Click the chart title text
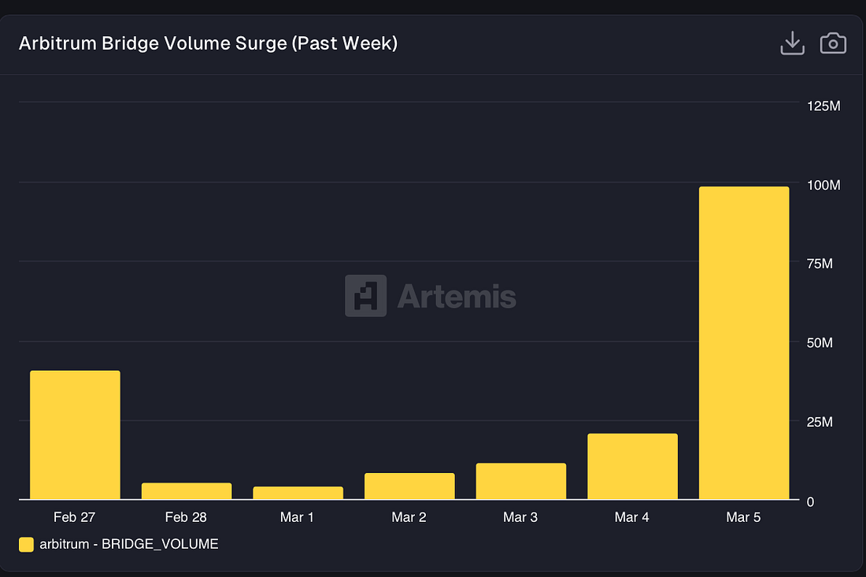This screenshot has width=866, height=577. [208, 43]
